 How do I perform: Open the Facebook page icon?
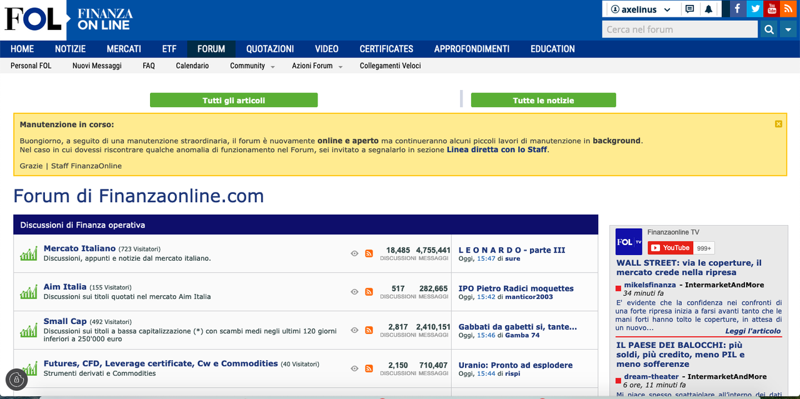coord(738,9)
